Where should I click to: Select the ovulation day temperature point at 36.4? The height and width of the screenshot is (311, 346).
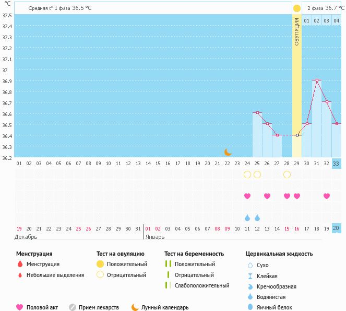pyautogui.click(x=297, y=135)
